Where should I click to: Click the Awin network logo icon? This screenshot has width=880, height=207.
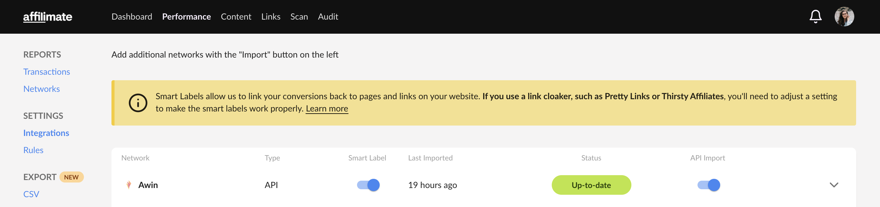[x=129, y=185]
